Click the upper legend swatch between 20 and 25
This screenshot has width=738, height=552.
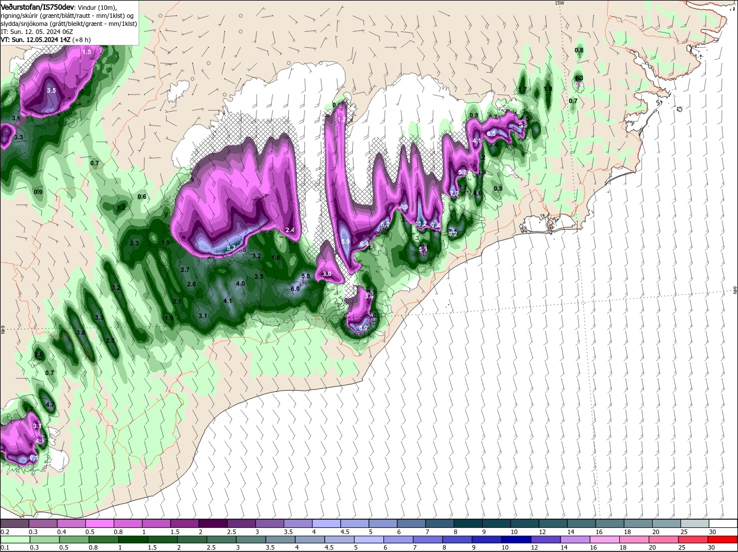[665, 523]
